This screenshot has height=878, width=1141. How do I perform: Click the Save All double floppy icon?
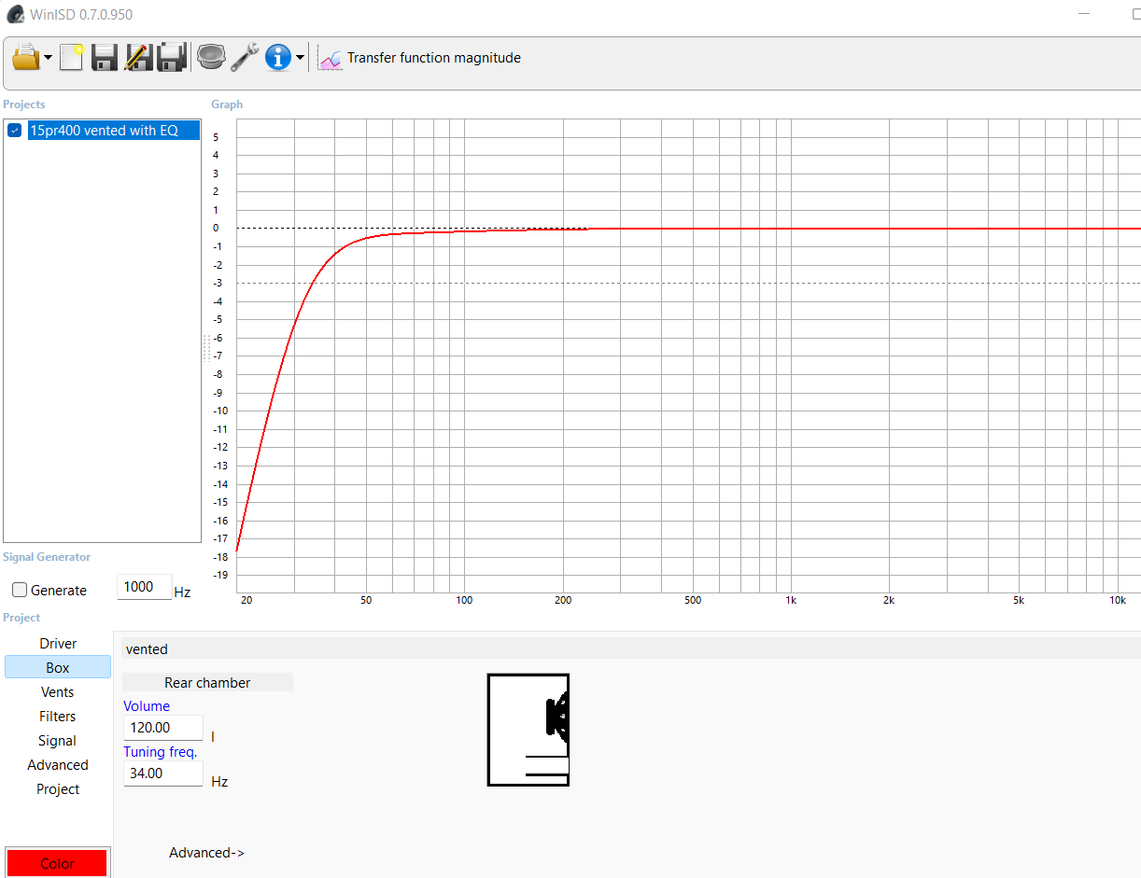[172, 58]
